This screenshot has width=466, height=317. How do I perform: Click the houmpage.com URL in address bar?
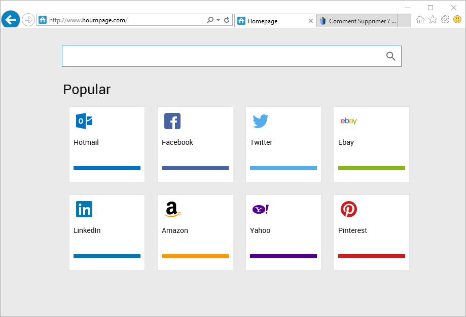88,20
